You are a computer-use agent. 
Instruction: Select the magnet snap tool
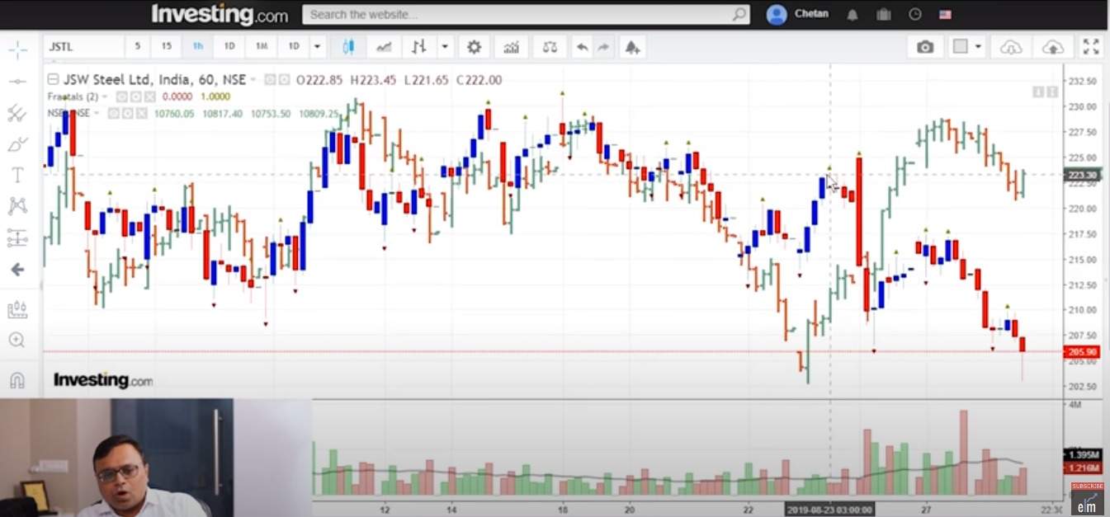pyautogui.click(x=17, y=379)
